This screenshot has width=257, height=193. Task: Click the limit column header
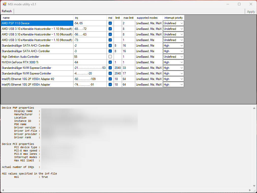pyautogui.click(x=118, y=18)
